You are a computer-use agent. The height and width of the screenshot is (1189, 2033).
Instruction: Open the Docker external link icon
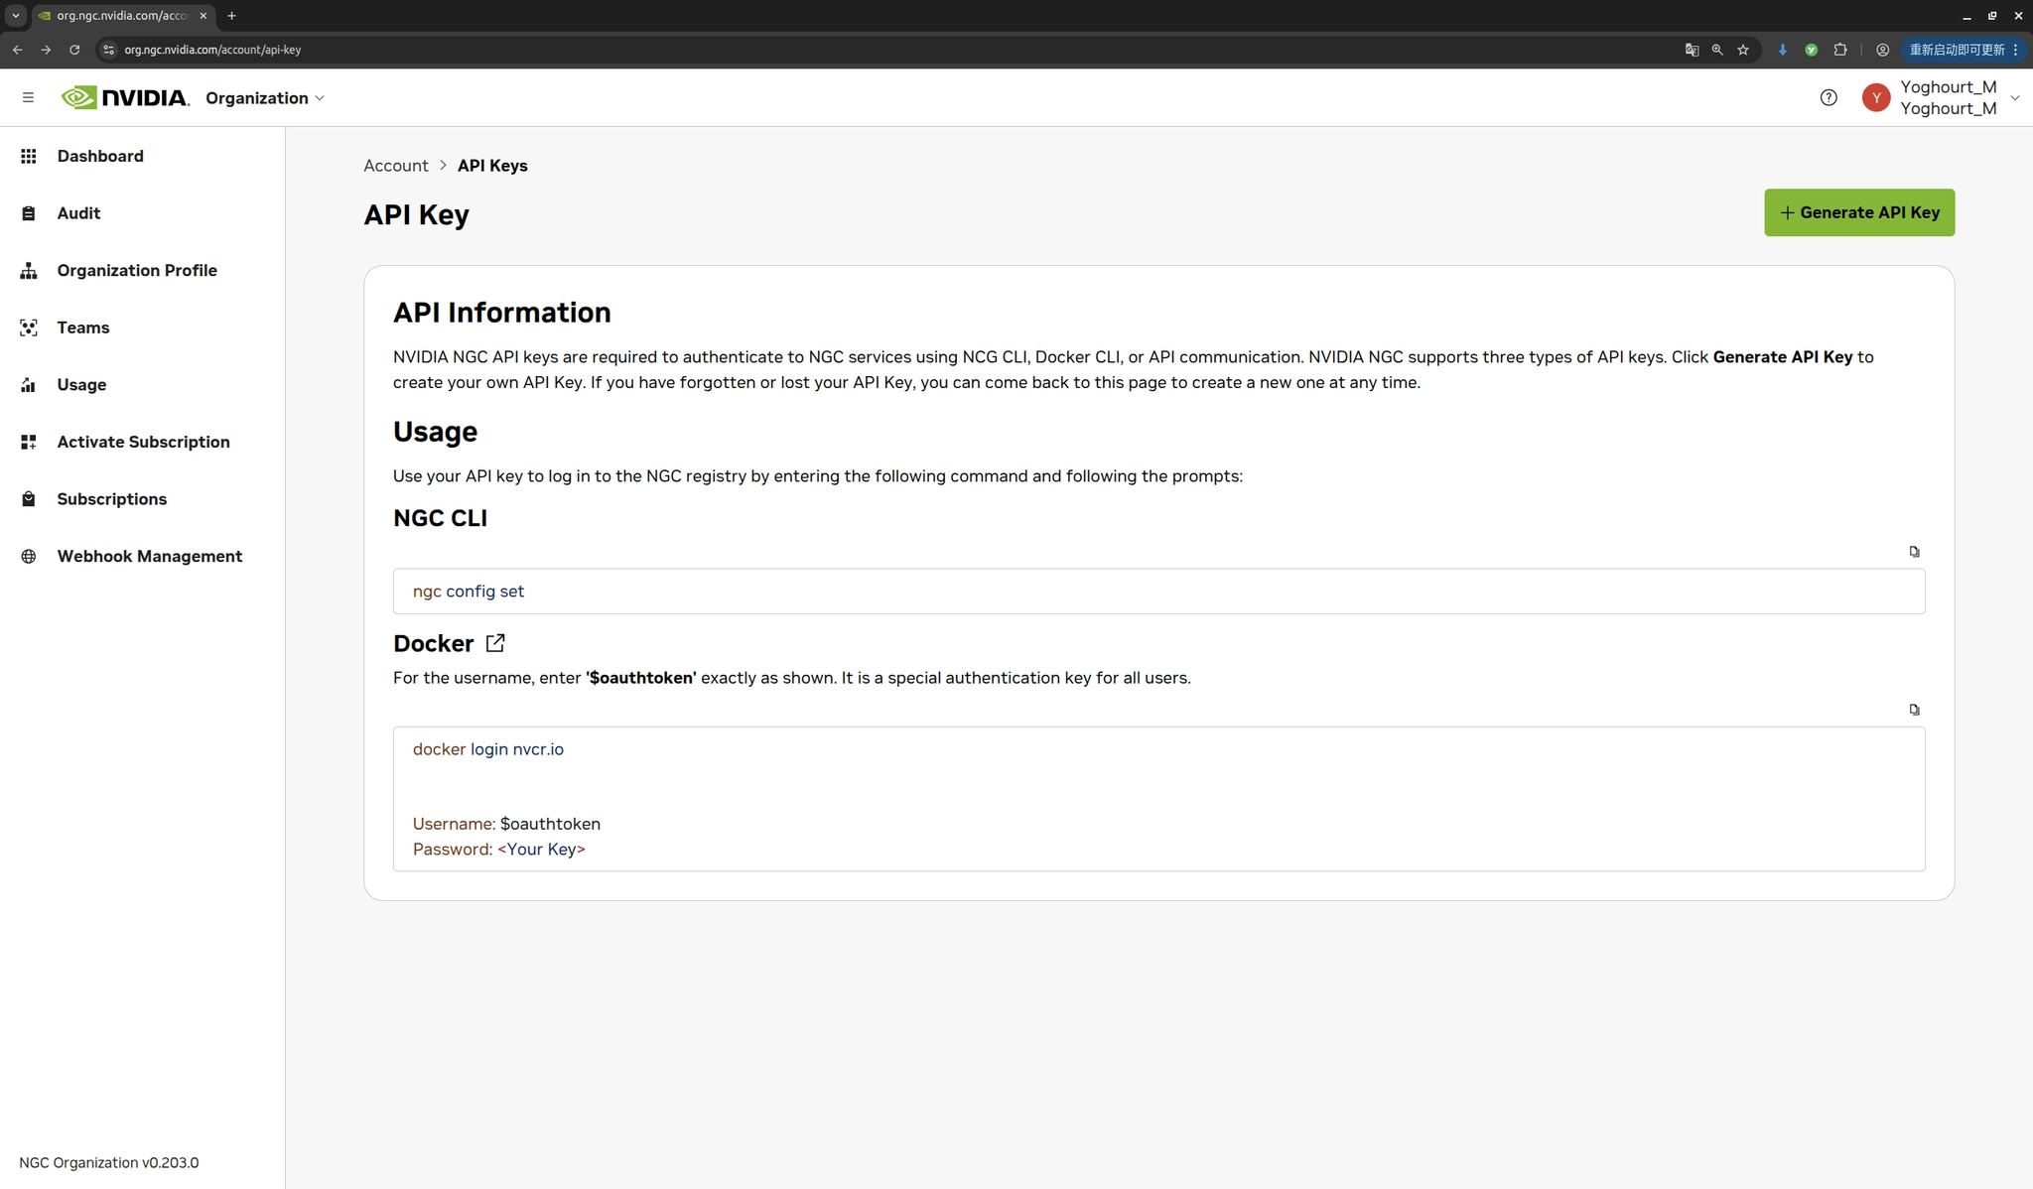coord(495,643)
